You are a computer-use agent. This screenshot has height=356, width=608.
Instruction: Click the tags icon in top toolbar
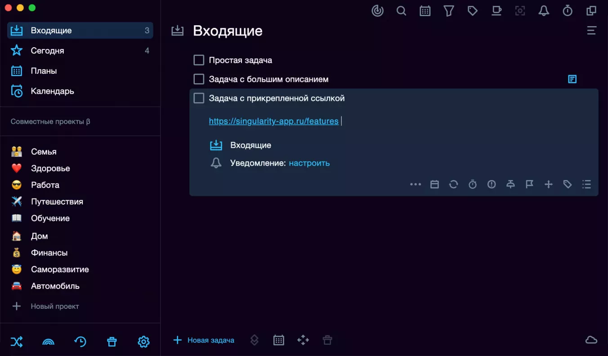(x=473, y=11)
